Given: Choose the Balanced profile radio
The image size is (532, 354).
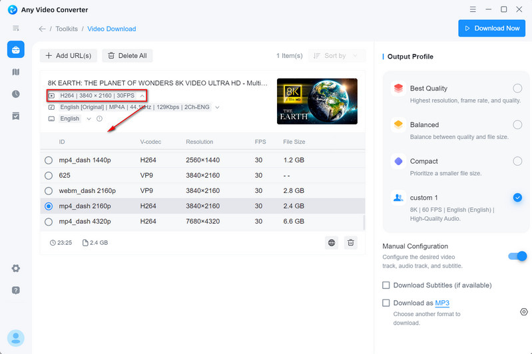Looking at the screenshot, I should [x=517, y=125].
